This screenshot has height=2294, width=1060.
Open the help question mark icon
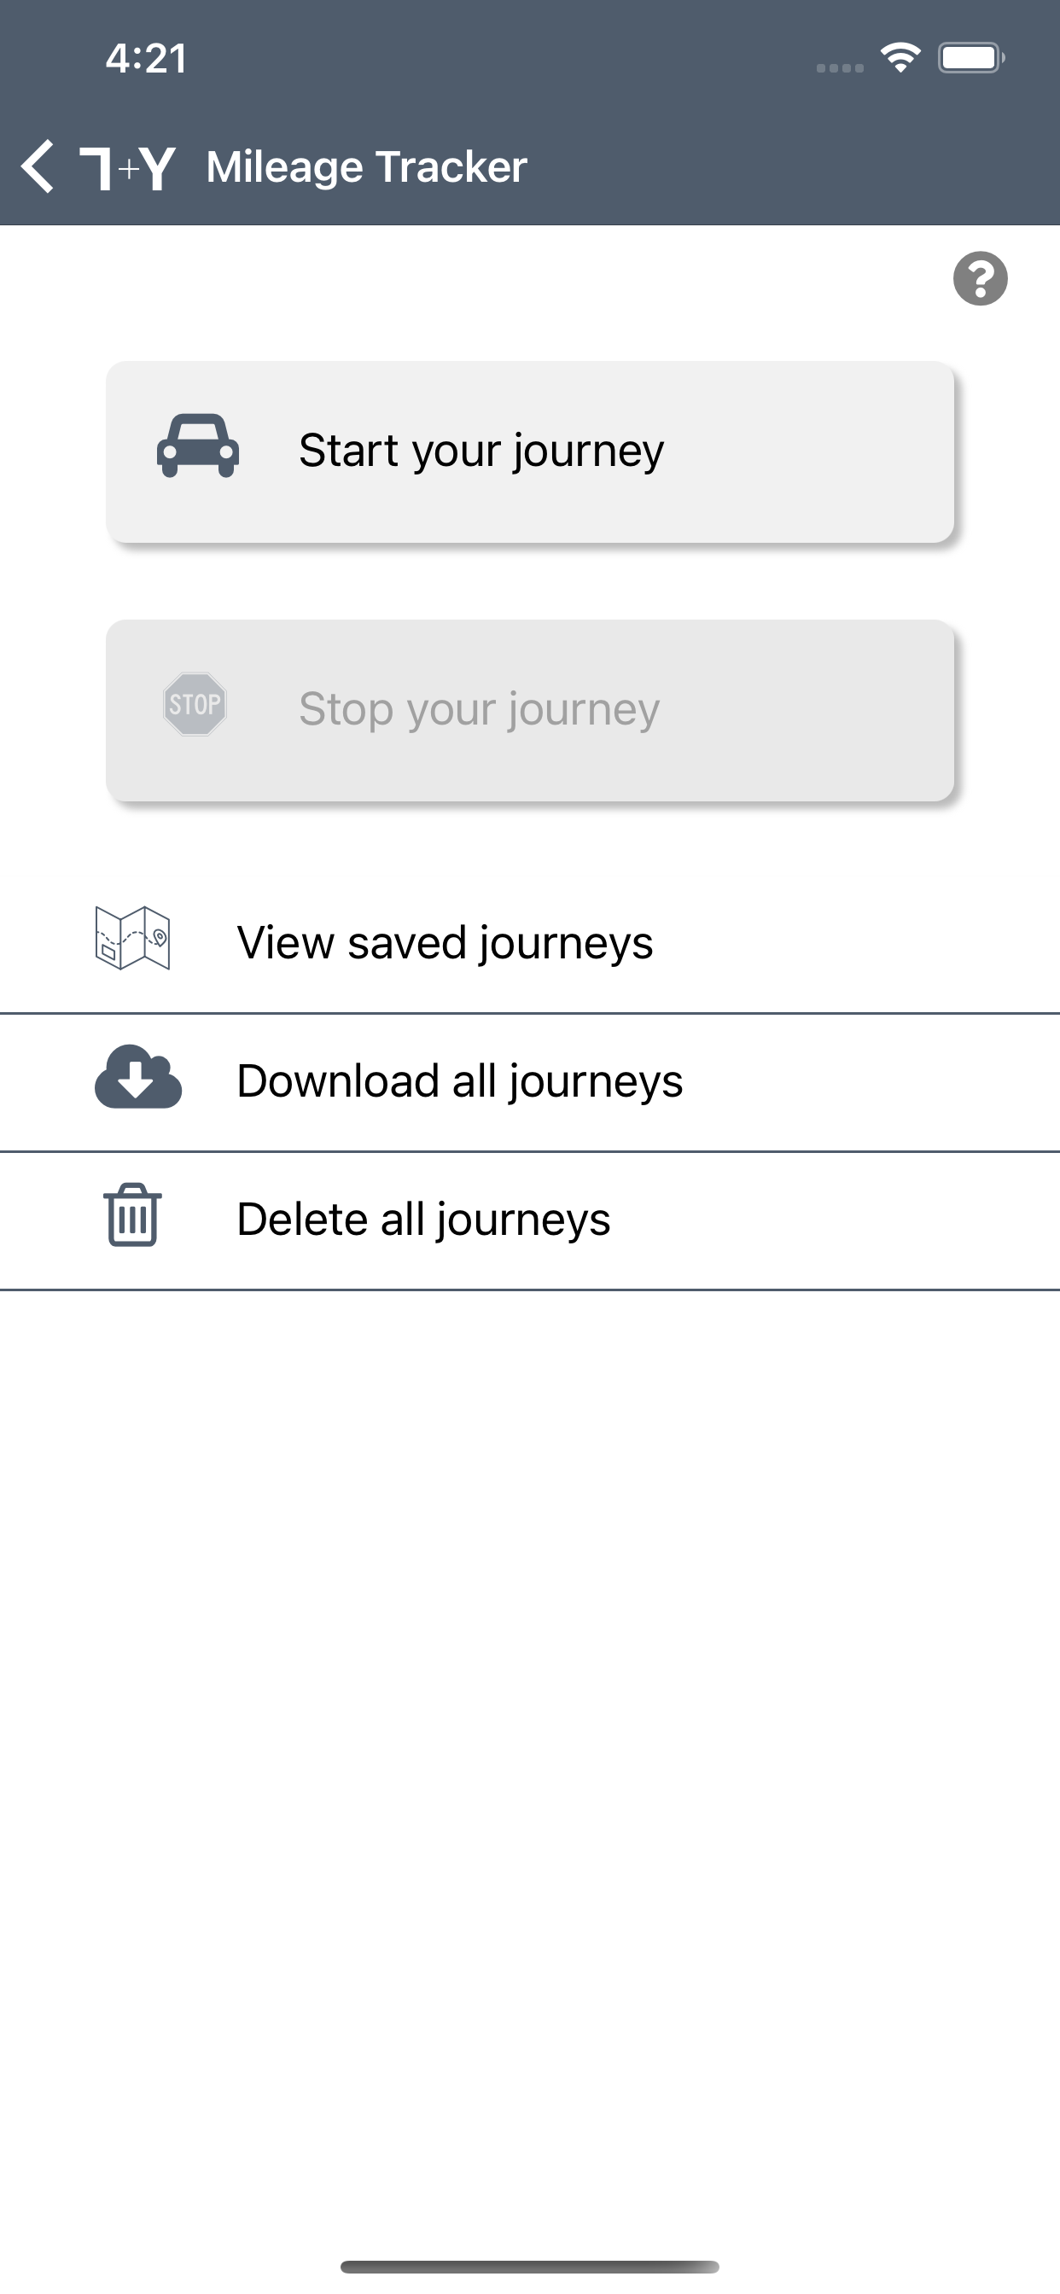point(980,279)
